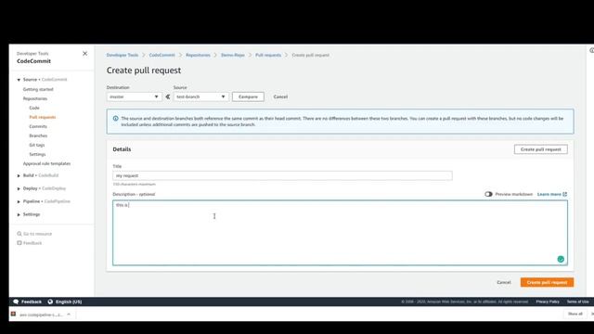Go to Demo-Repo breadcrumb
Screen dimensions: 594x334
[x=233, y=56]
